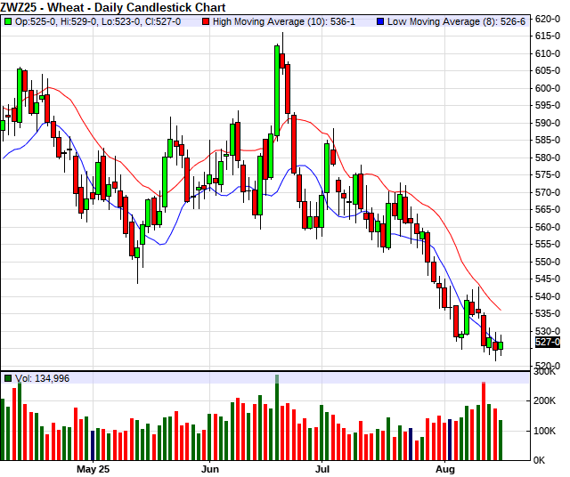Click the green Vol legend swatch
570x477 pixels.
click(8, 378)
